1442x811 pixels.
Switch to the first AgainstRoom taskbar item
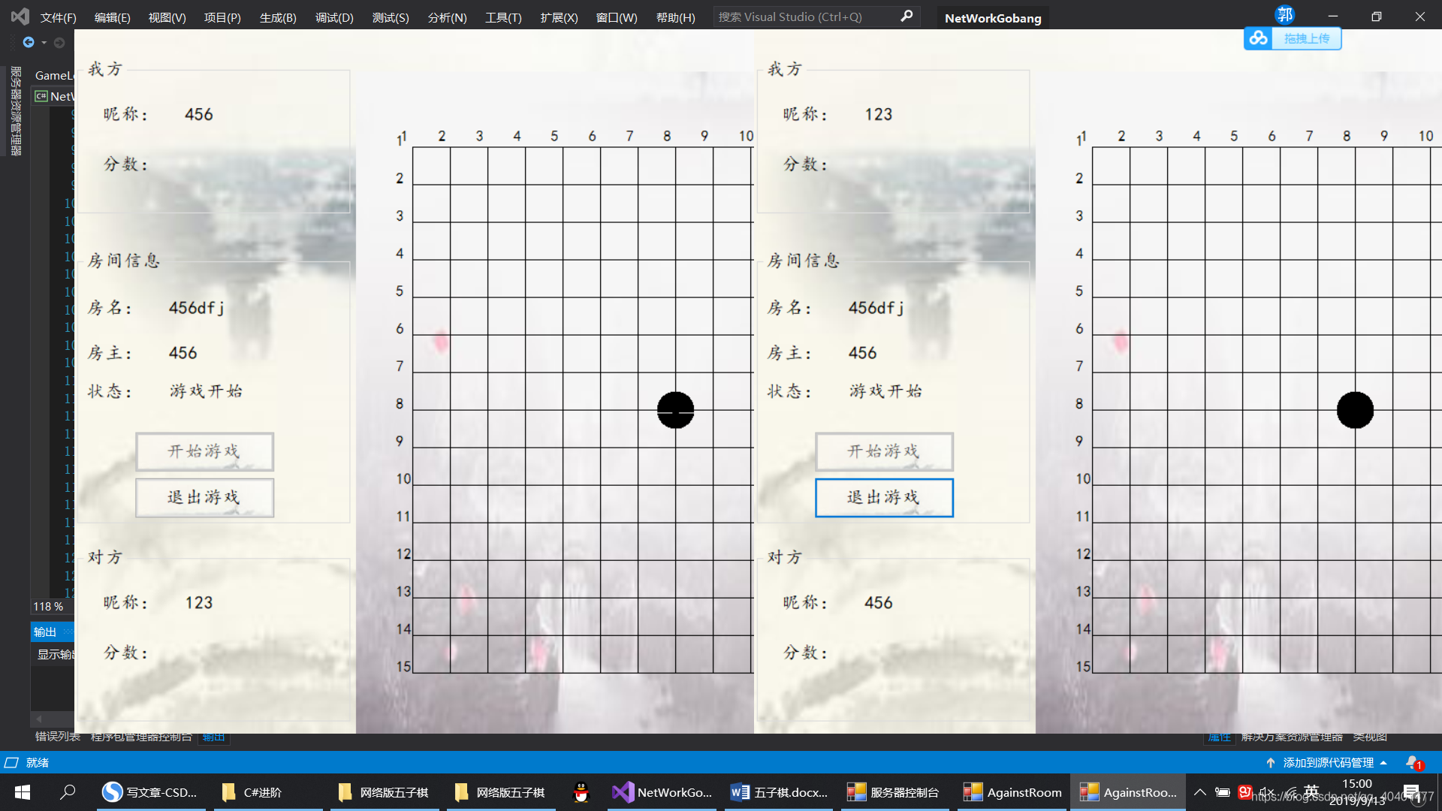1012,792
